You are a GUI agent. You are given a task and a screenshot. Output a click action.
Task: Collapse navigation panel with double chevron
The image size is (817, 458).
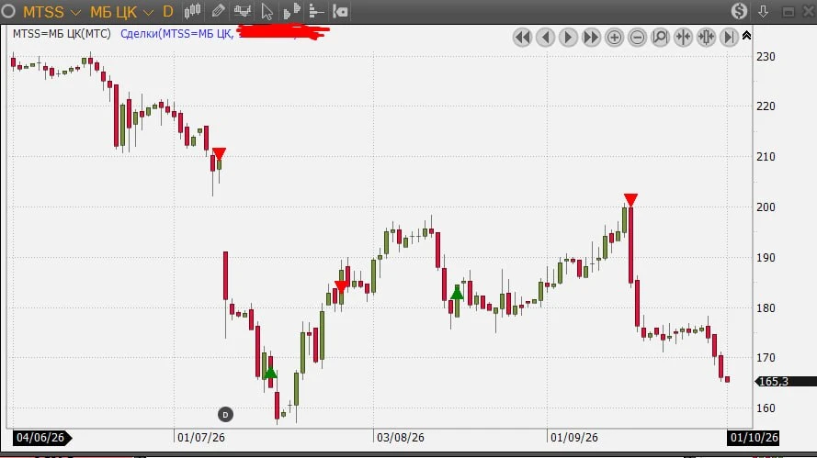(746, 36)
